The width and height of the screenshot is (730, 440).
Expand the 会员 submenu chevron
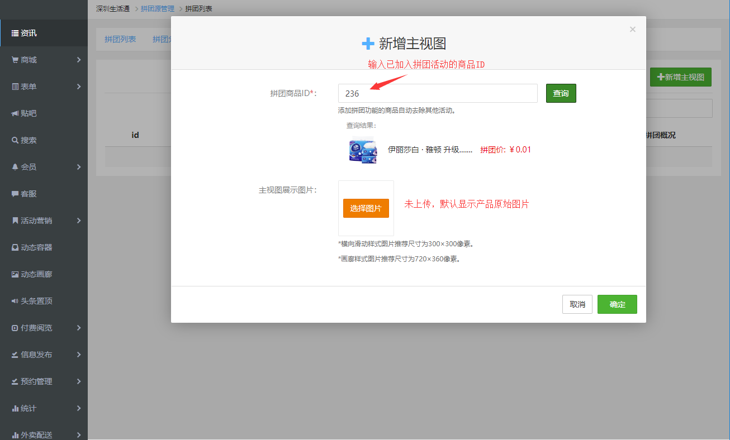tap(79, 167)
